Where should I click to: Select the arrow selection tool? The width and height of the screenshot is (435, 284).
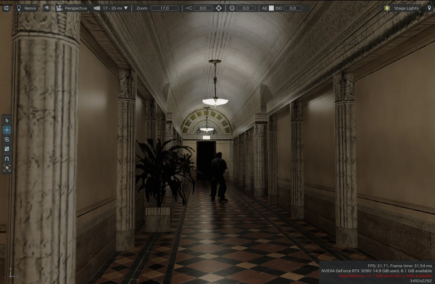tap(7, 121)
